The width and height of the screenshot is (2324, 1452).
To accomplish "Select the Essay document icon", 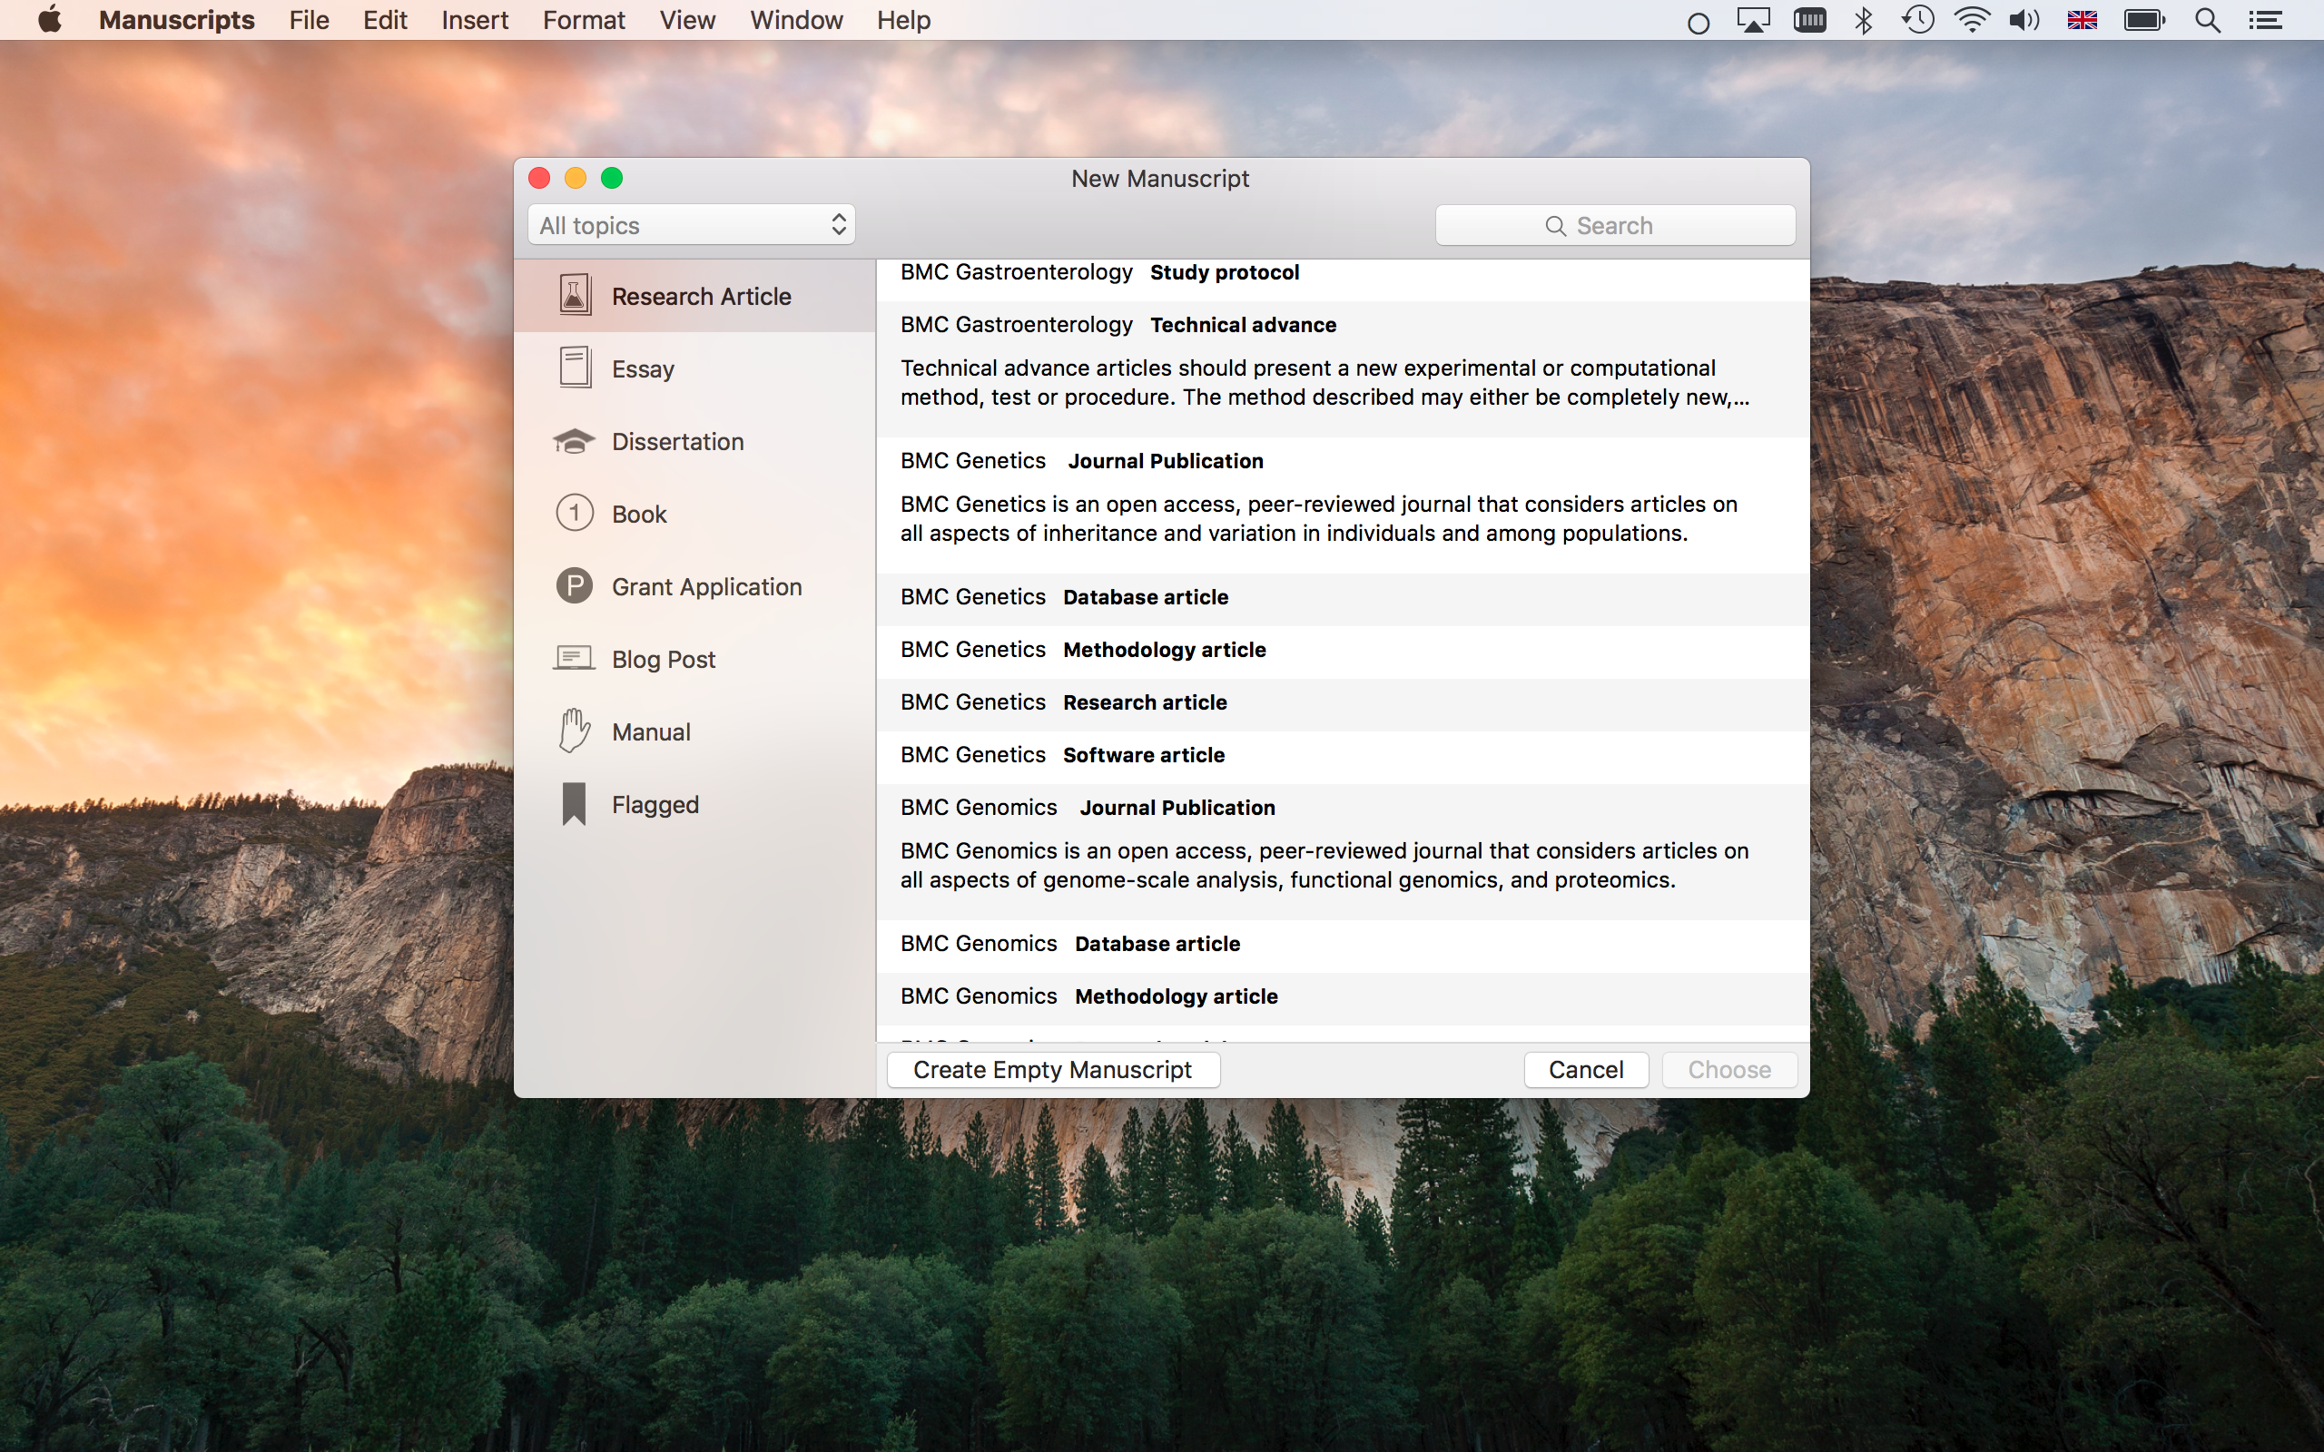I will coord(575,368).
